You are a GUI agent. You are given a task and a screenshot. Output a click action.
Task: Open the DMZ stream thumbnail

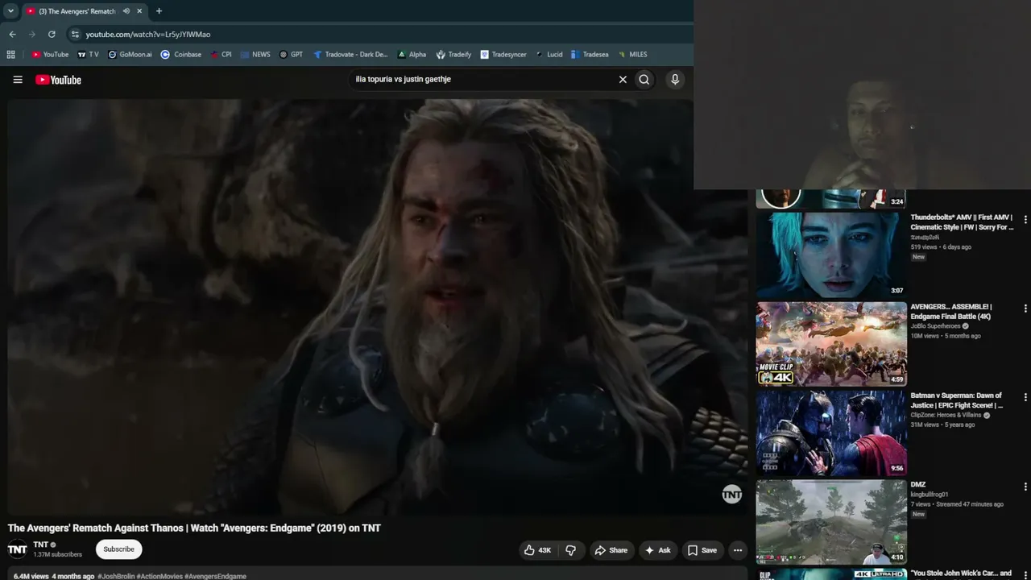(x=831, y=522)
